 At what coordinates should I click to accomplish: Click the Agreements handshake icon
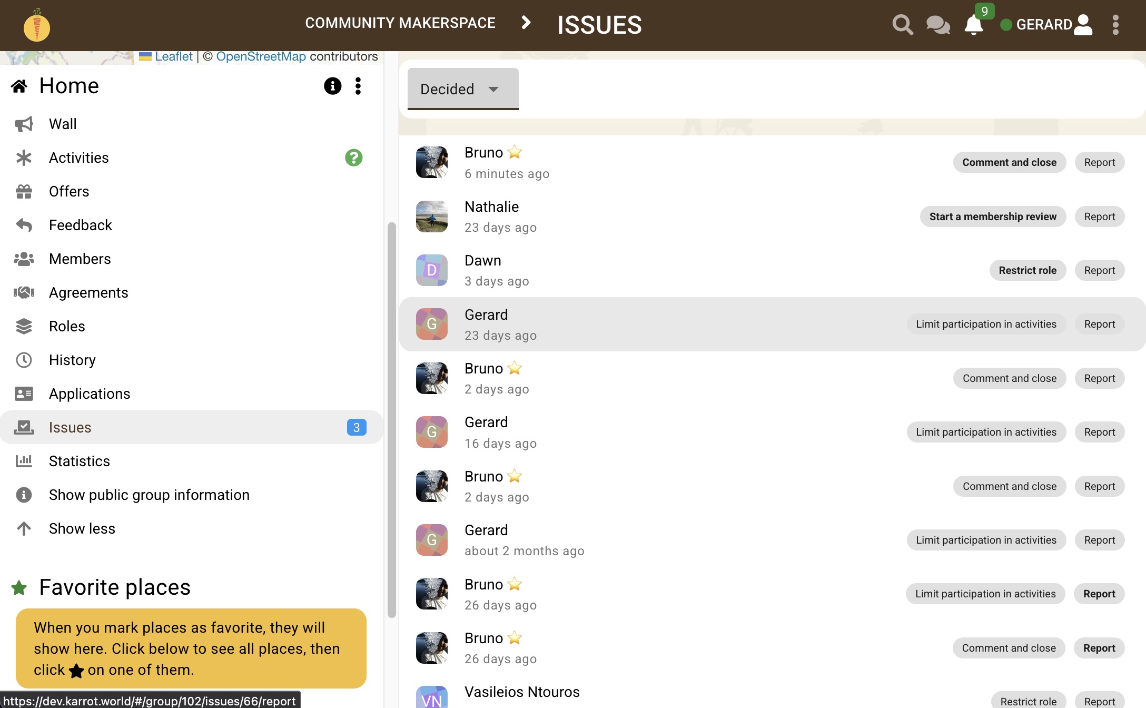pyautogui.click(x=24, y=292)
